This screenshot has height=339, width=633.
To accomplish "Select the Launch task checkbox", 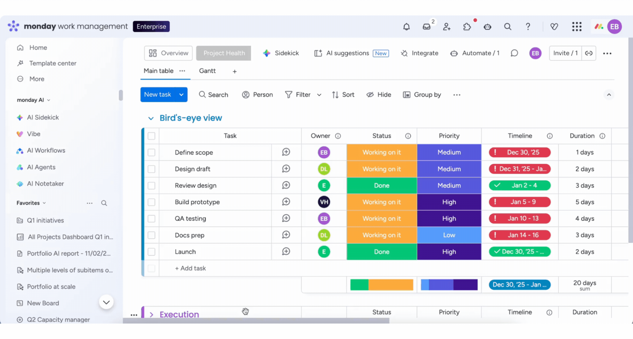I will pos(152,252).
